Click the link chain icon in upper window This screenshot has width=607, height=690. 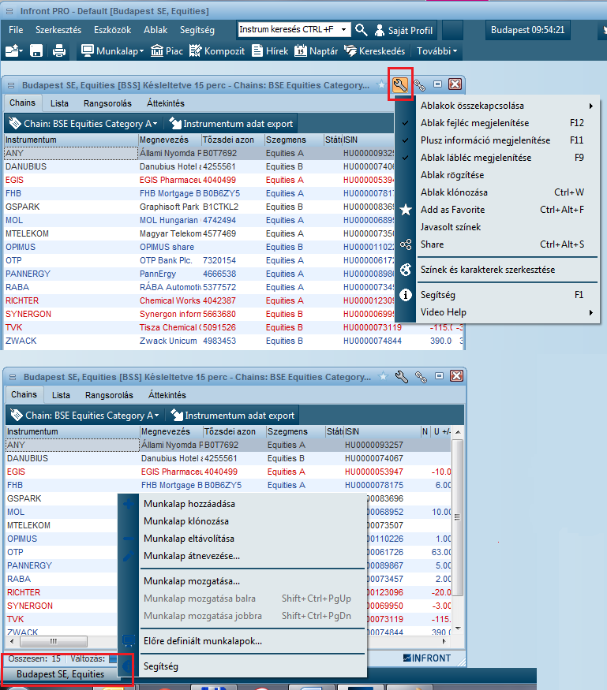click(420, 85)
